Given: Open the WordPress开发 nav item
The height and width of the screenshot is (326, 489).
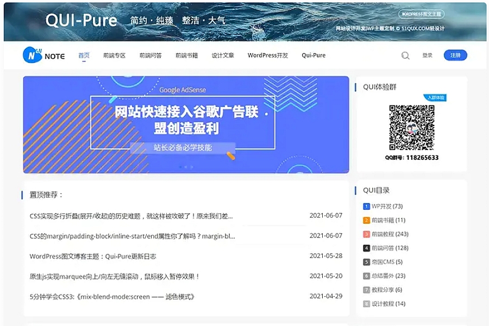Looking at the screenshot, I should point(268,55).
